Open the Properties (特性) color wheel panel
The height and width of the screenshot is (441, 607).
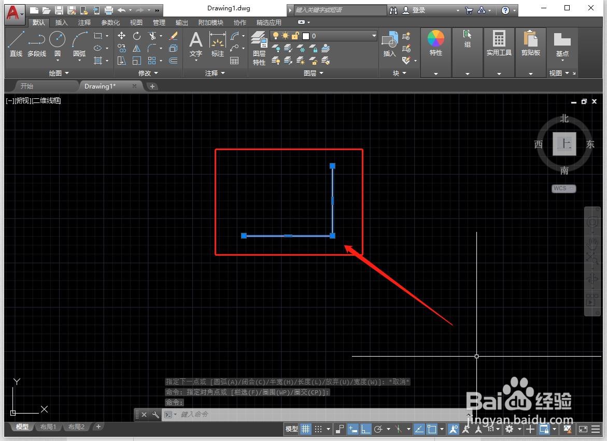coord(436,43)
